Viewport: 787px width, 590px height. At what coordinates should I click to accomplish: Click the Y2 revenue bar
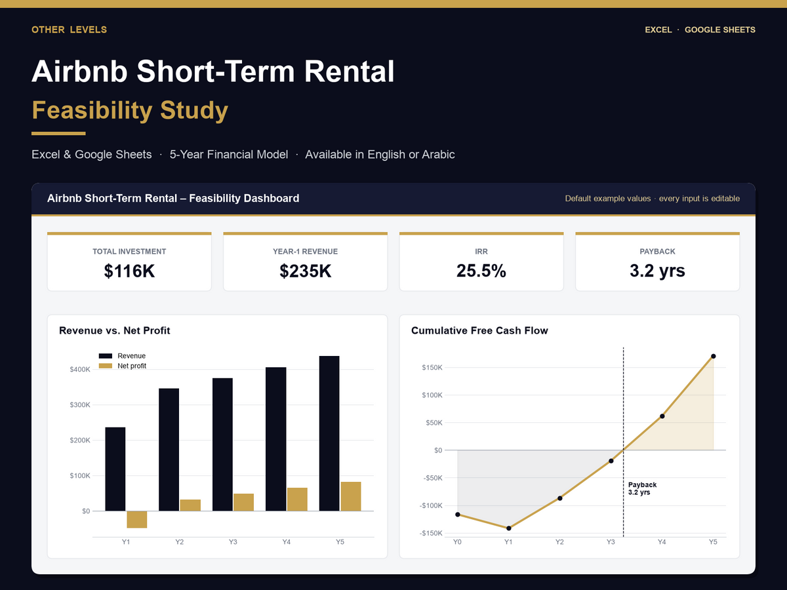click(x=169, y=450)
